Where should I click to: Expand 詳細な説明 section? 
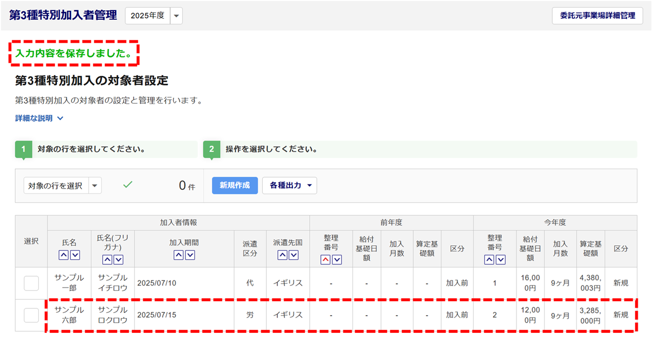39,118
